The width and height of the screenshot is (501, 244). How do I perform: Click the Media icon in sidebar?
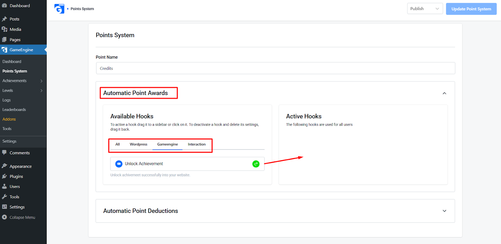[4, 29]
